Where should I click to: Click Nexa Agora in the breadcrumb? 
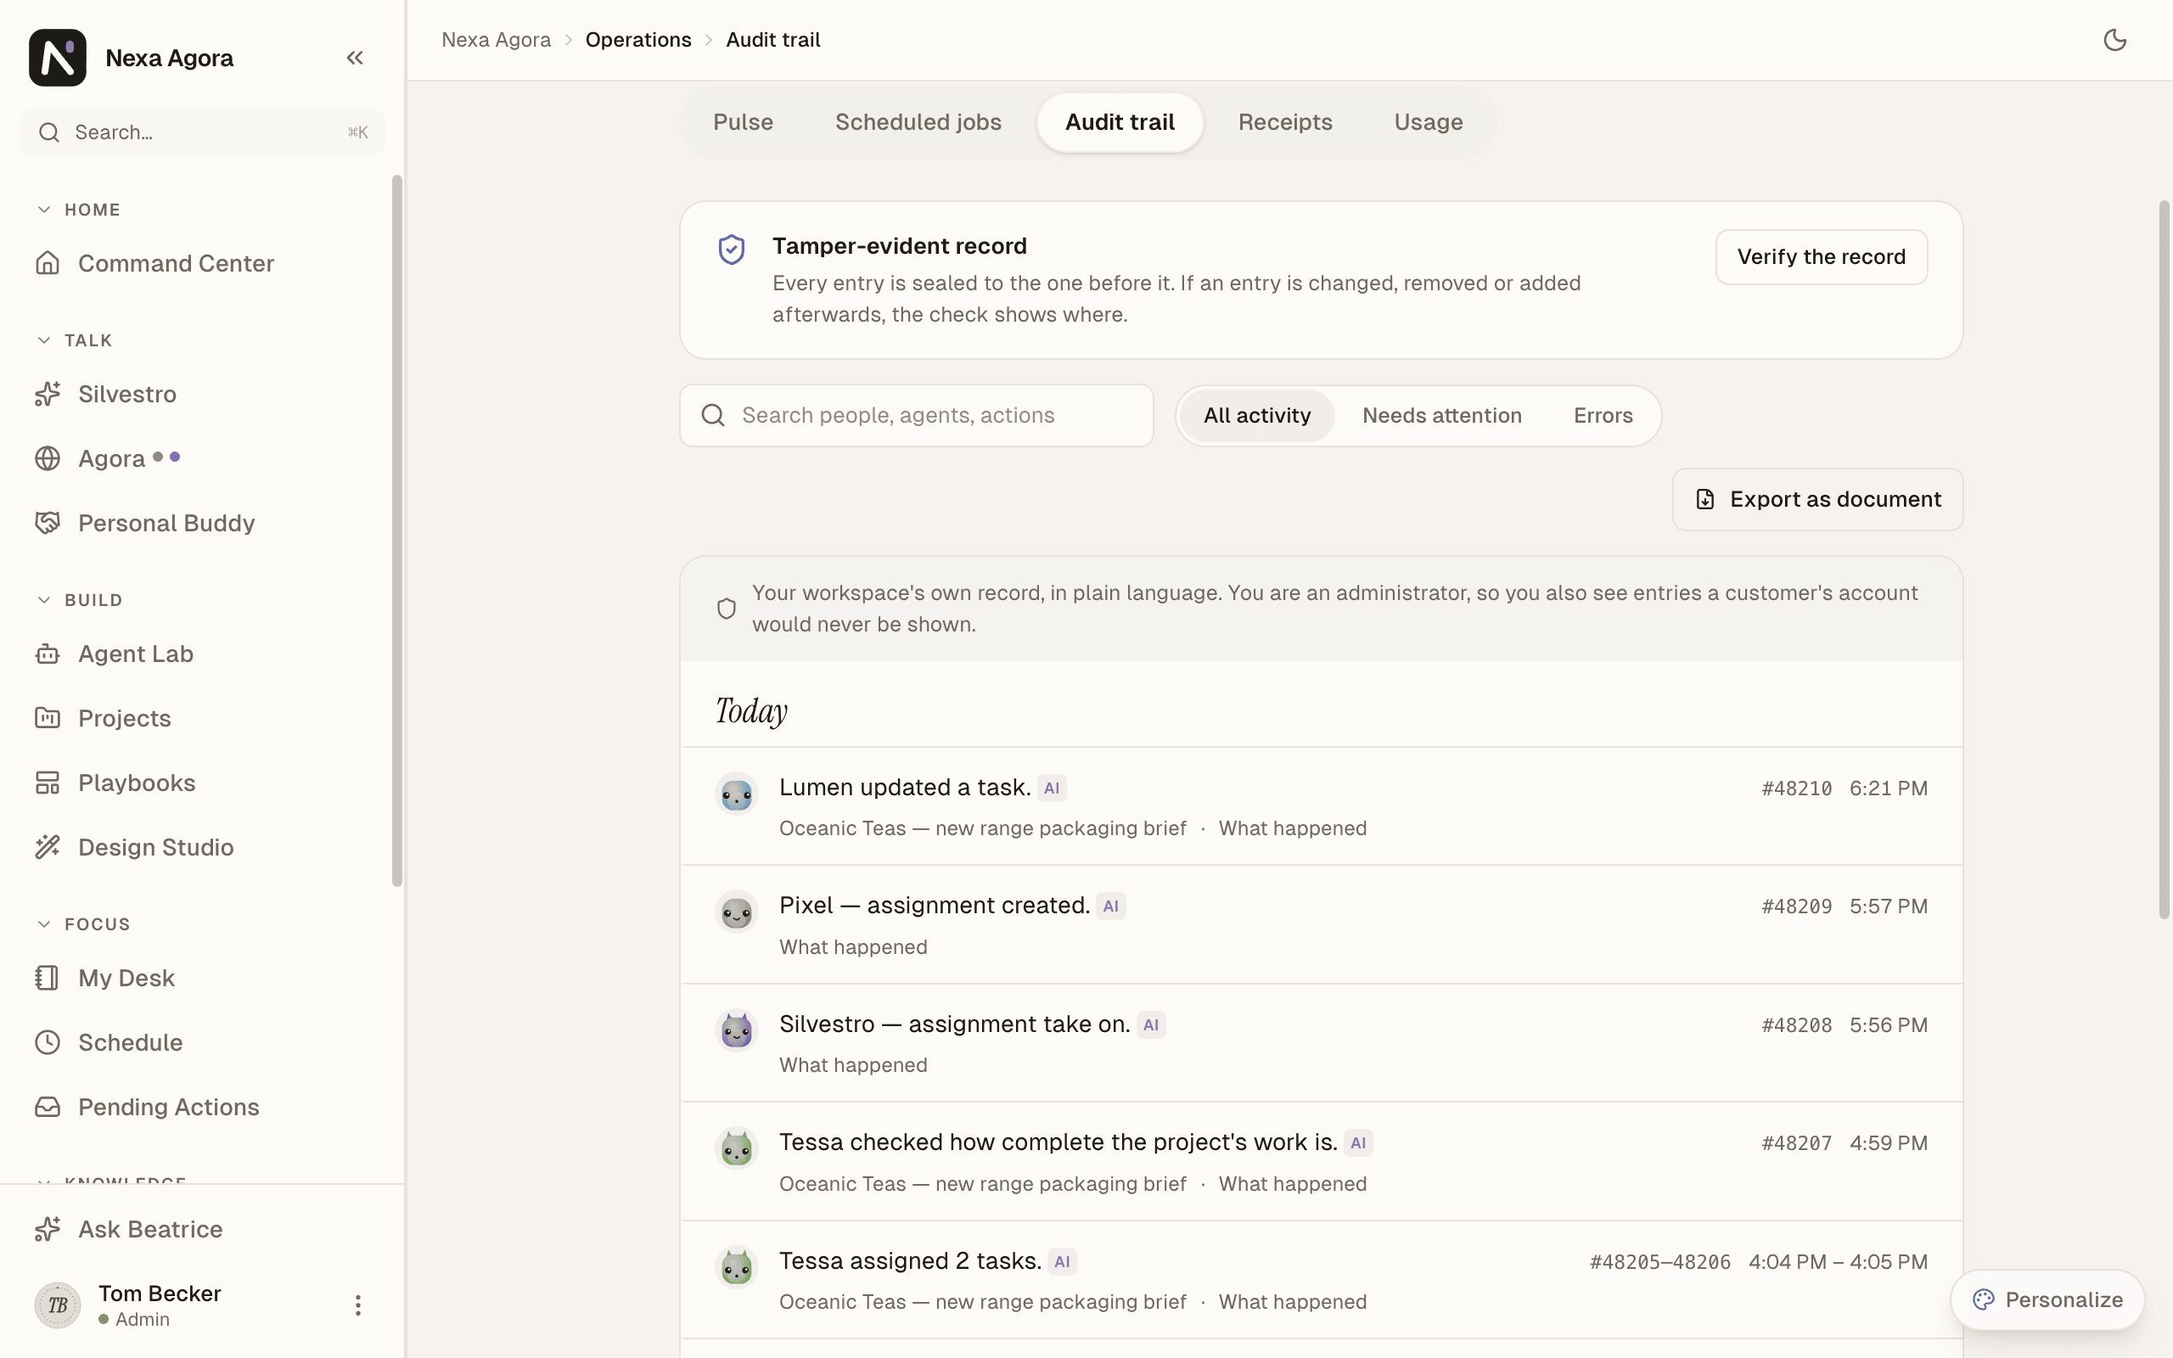coord(497,40)
